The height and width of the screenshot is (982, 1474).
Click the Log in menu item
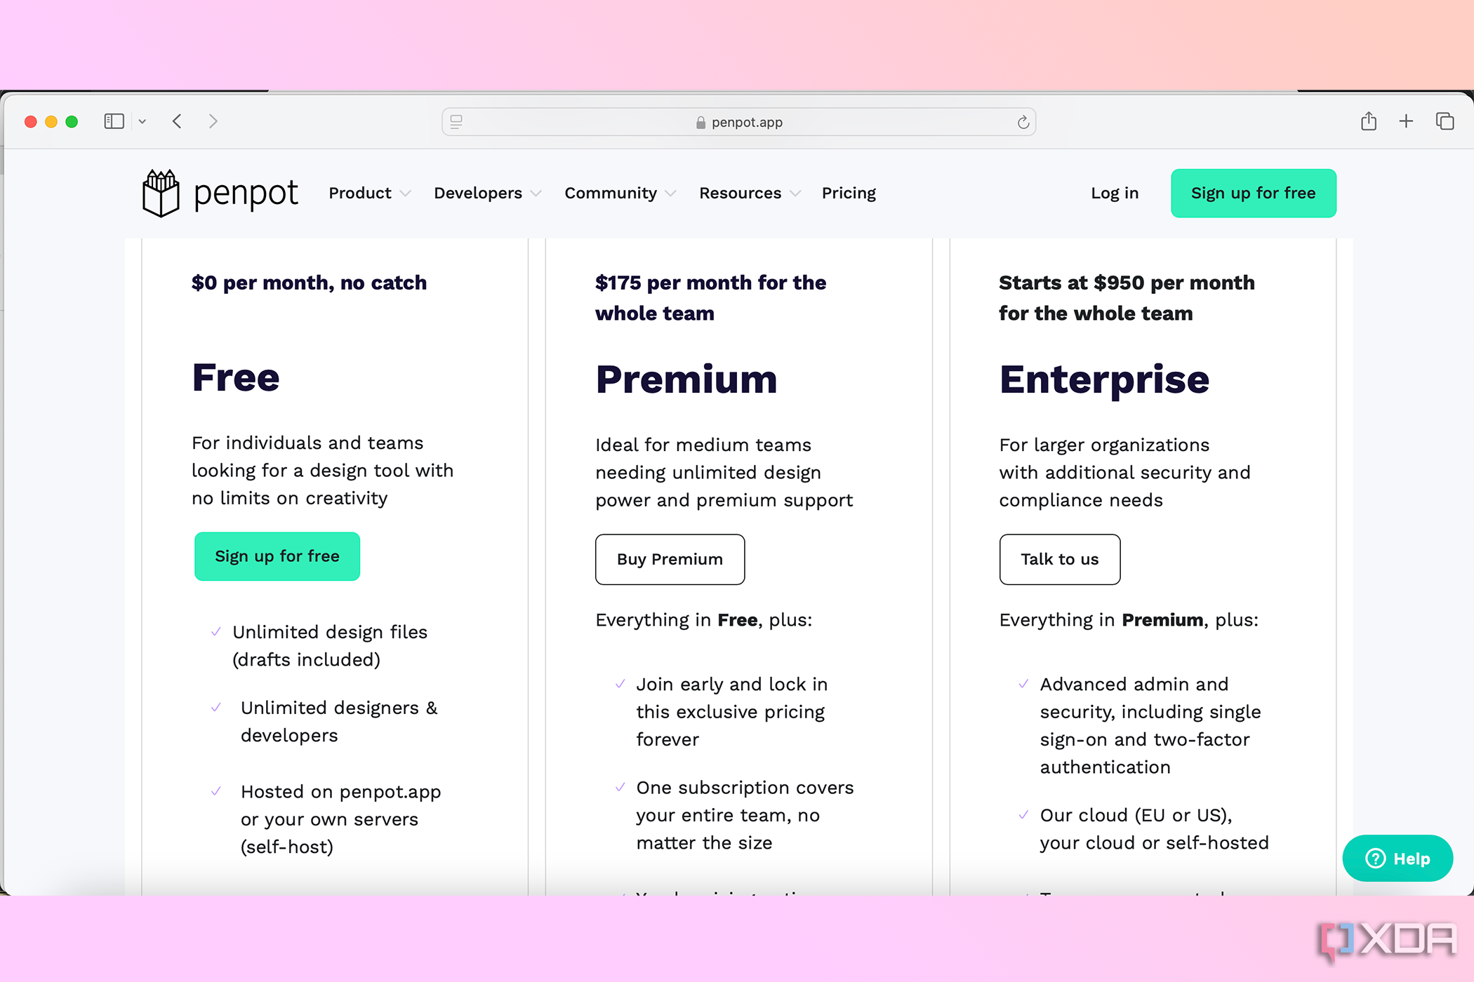1115,193
